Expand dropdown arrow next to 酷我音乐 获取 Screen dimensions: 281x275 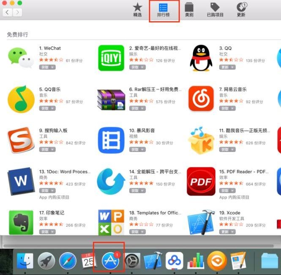(233, 150)
